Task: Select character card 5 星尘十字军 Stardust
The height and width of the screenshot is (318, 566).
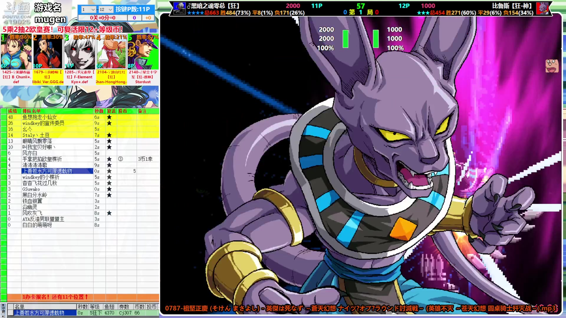Action: click(x=143, y=59)
